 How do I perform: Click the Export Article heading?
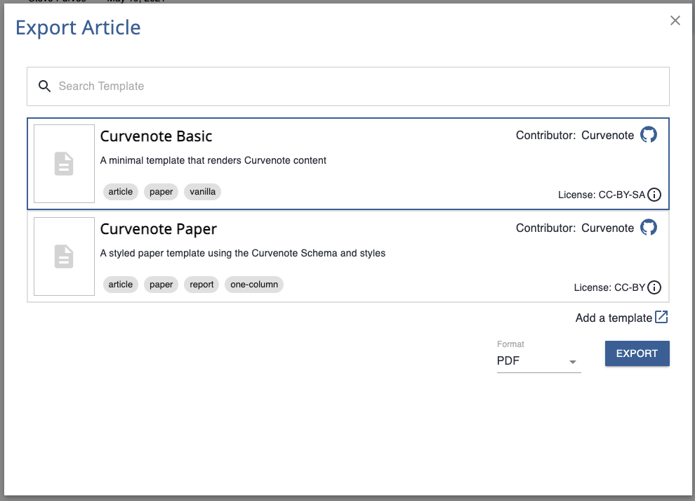click(78, 27)
